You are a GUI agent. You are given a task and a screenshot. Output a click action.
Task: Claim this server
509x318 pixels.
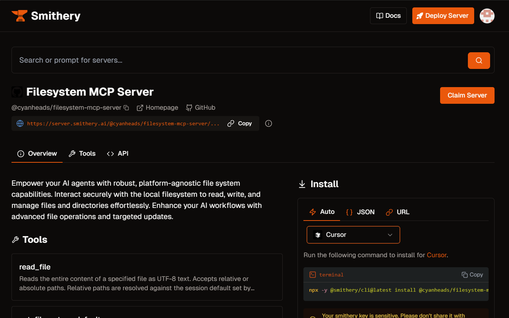467,95
